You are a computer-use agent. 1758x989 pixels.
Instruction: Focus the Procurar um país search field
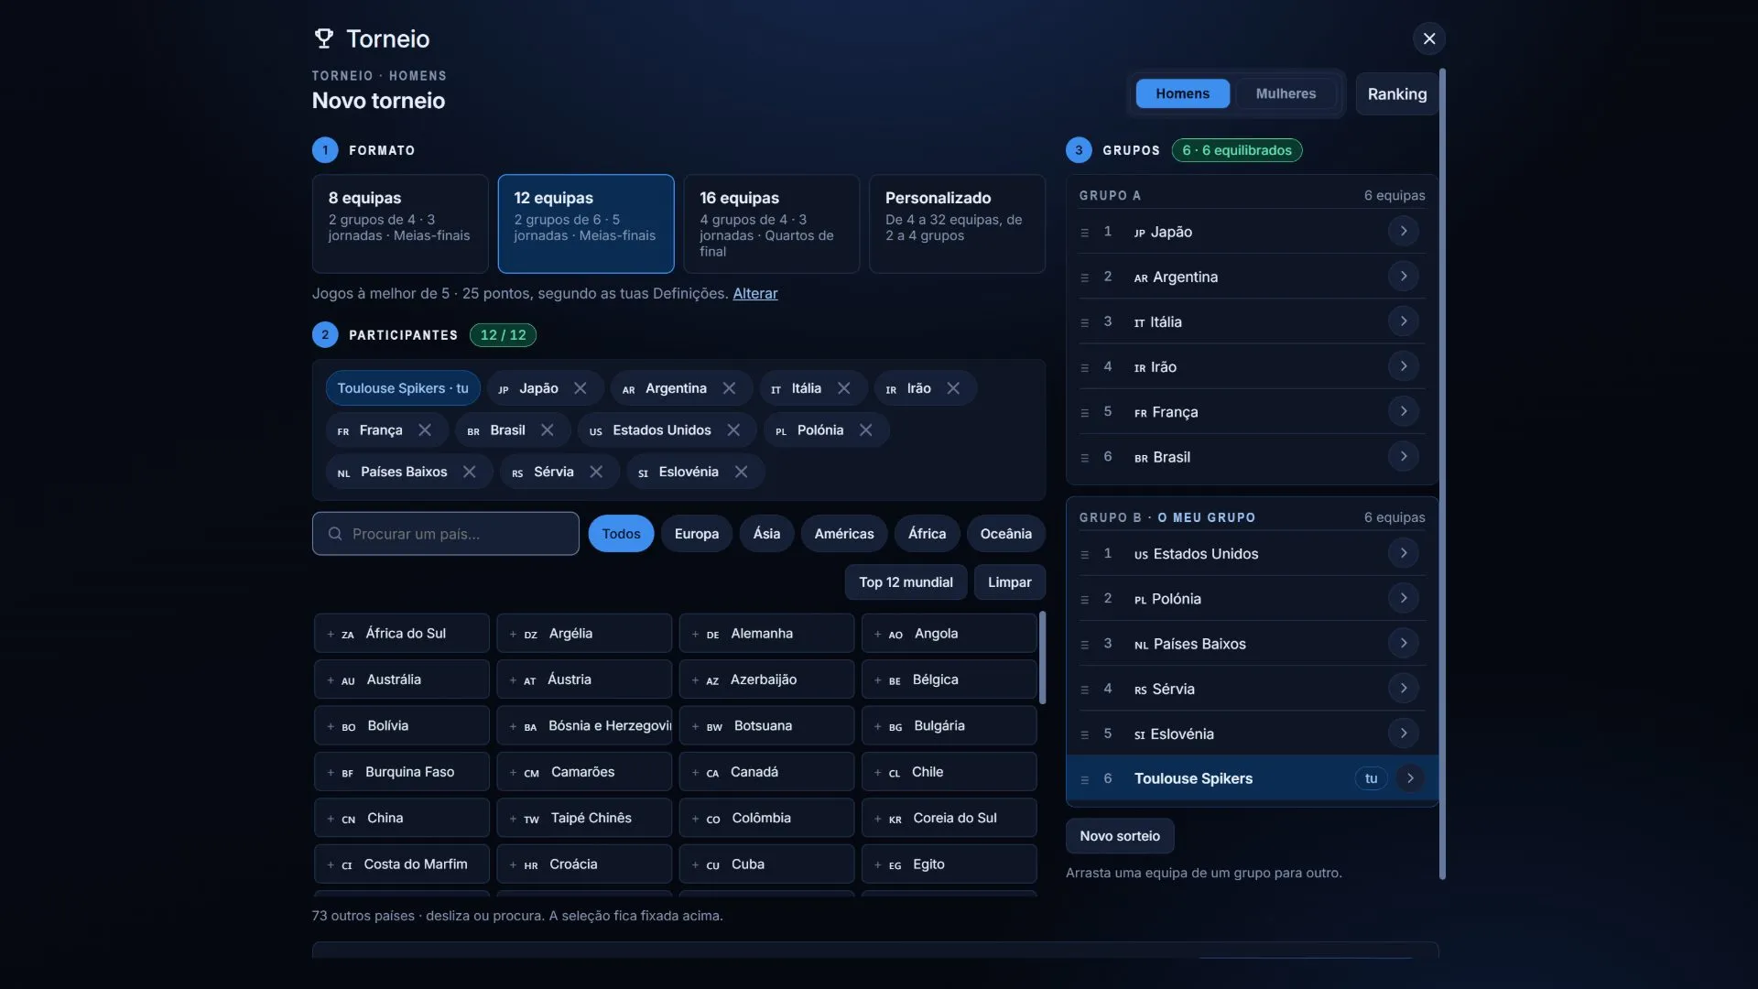(446, 534)
